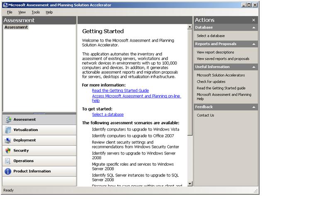Click Select a database link under To get started
Image resolution: width=325 pixels, height=208 pixels.
pos(108,114)
